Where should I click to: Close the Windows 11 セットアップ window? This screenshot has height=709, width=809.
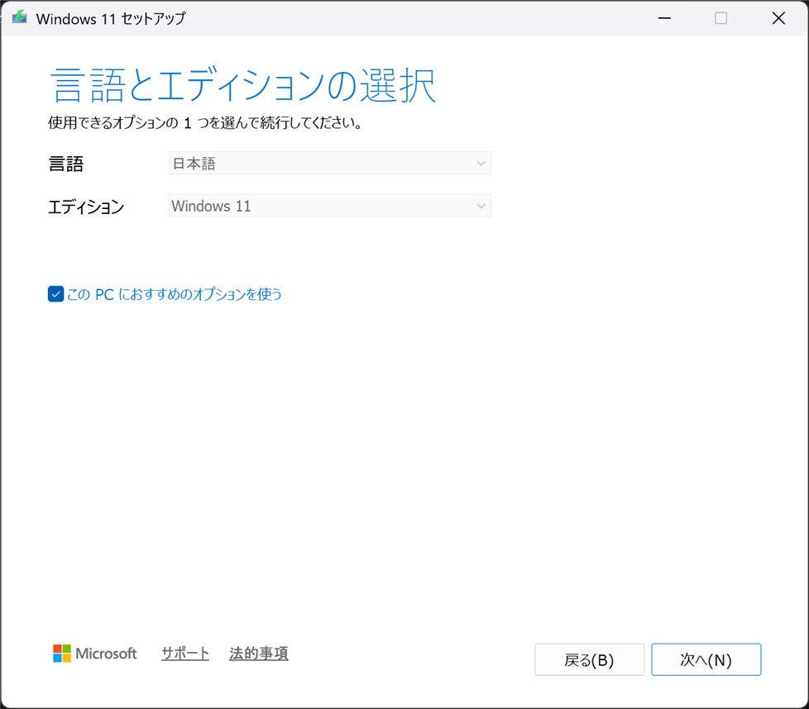(x=778, y=18)
